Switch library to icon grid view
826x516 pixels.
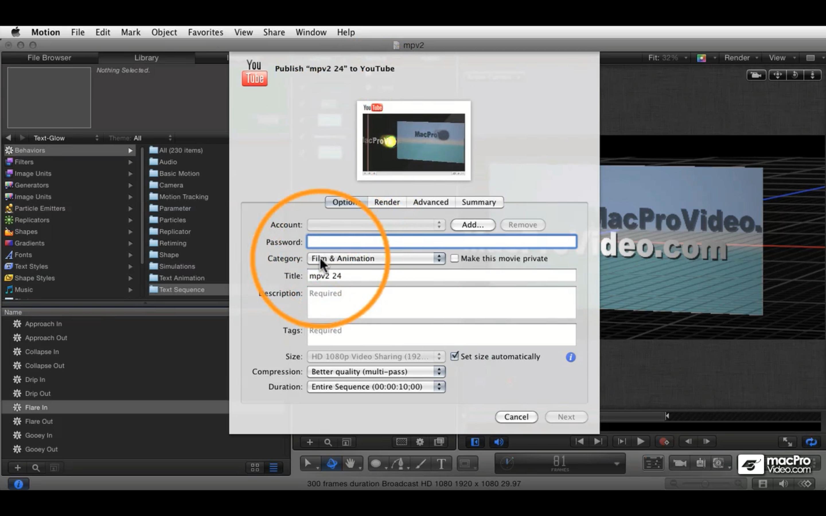click(x=255, y=467)
